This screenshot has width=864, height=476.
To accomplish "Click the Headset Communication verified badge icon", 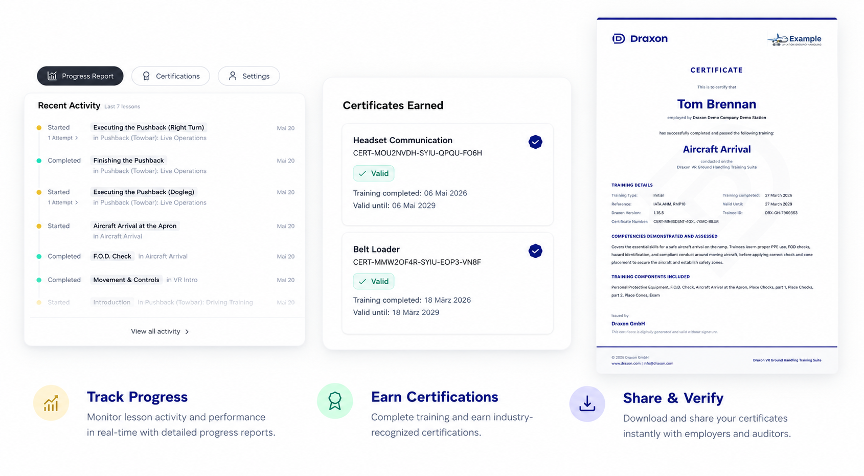I will (535, 142).
